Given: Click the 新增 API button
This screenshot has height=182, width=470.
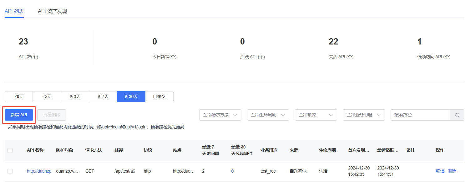Looking at the screenshot, I should (19, 115).
